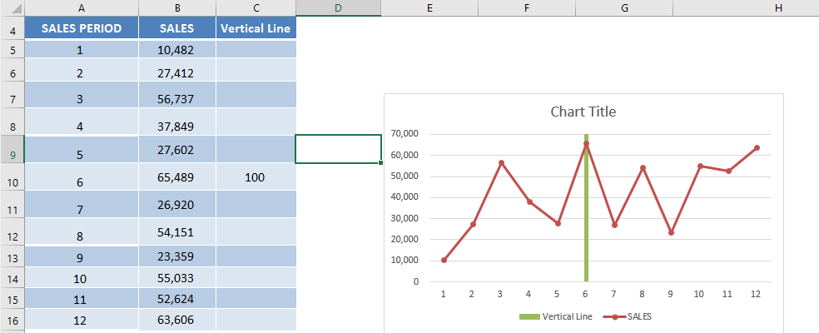Click the SALES legend entry
Viewport: 819px width, 333px height.
click(628, 316)
